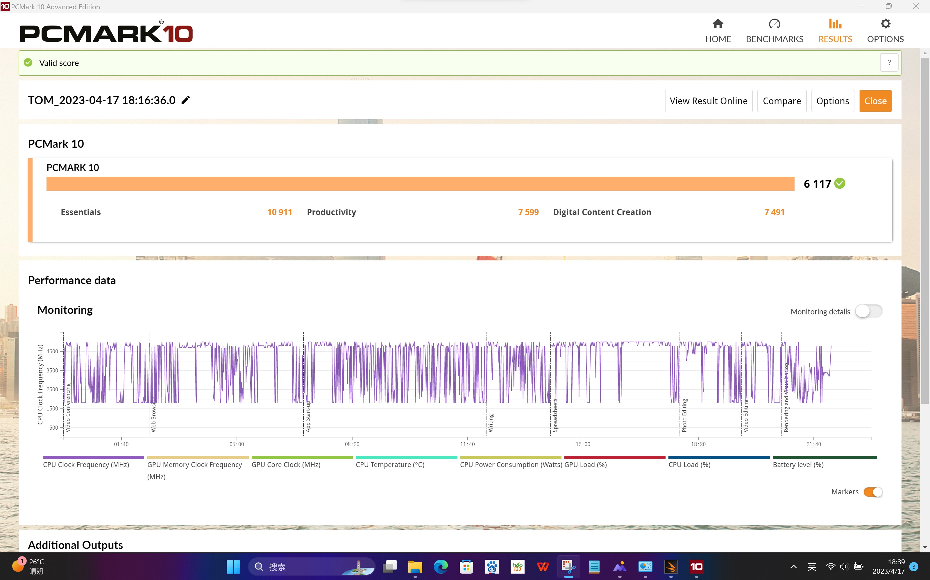Expand the Digital Content Creation score details
Viewport: 930px width, 580px height.
click(x=602, y=212)
